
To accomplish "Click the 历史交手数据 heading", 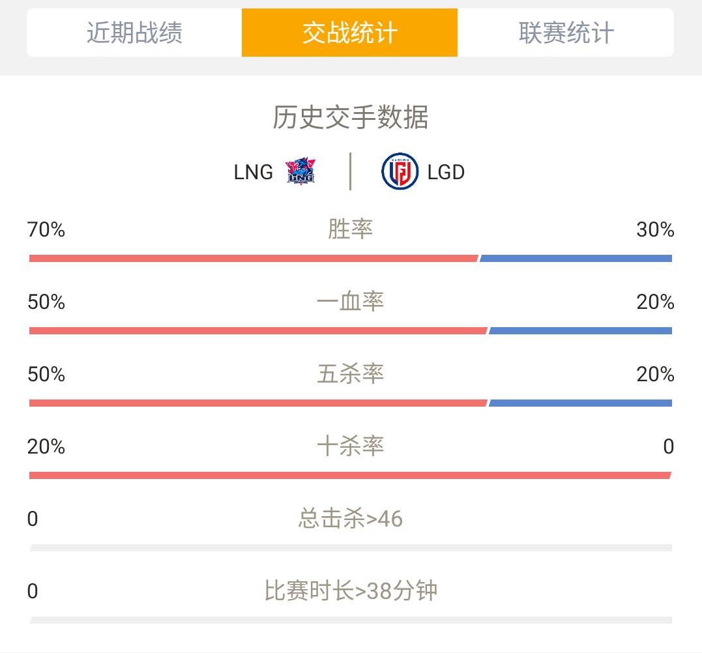I will point(351,117).
